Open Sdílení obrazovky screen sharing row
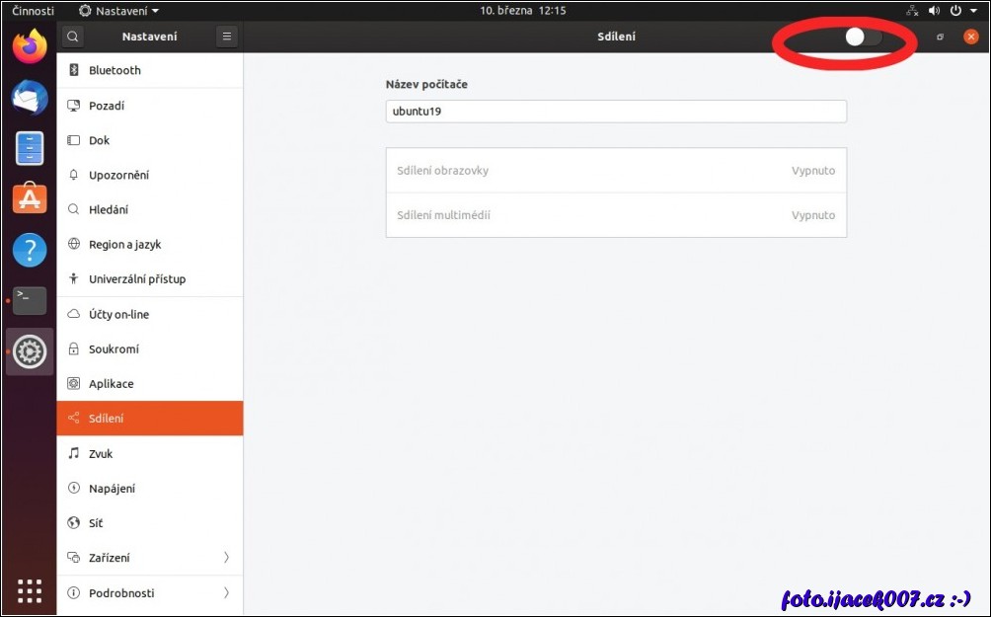The width and height of the screenshot is (991, 617). (616, 171)
